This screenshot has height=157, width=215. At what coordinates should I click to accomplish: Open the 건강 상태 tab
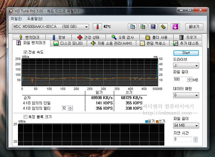click(89, 37)
